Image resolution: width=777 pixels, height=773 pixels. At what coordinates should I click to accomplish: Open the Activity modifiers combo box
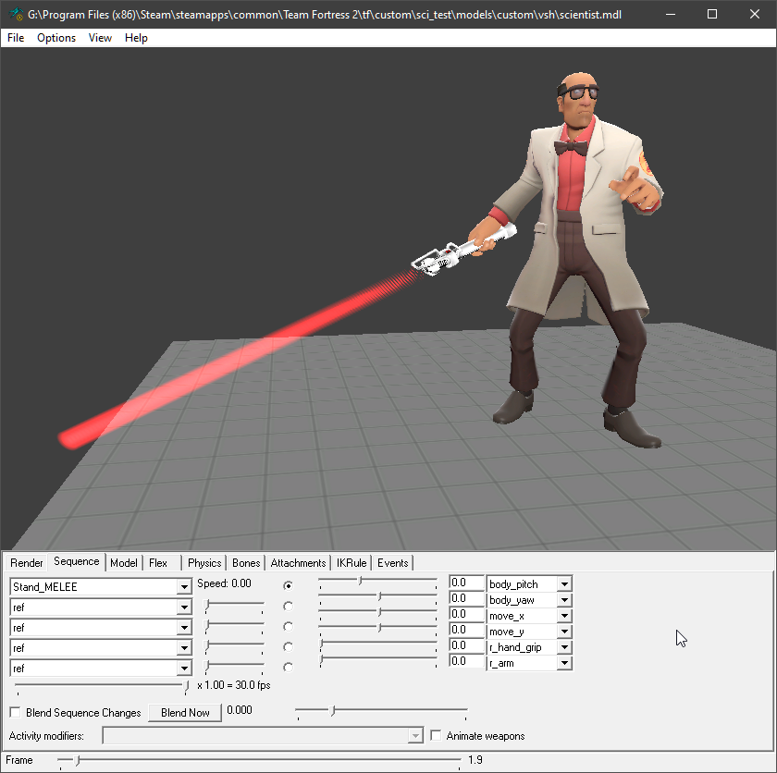(x=263, y=736)
